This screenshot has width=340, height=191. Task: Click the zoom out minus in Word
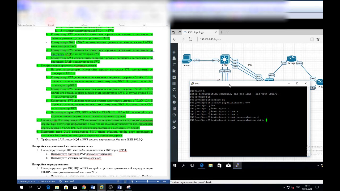pyautogui.click(x=137, y=181)
